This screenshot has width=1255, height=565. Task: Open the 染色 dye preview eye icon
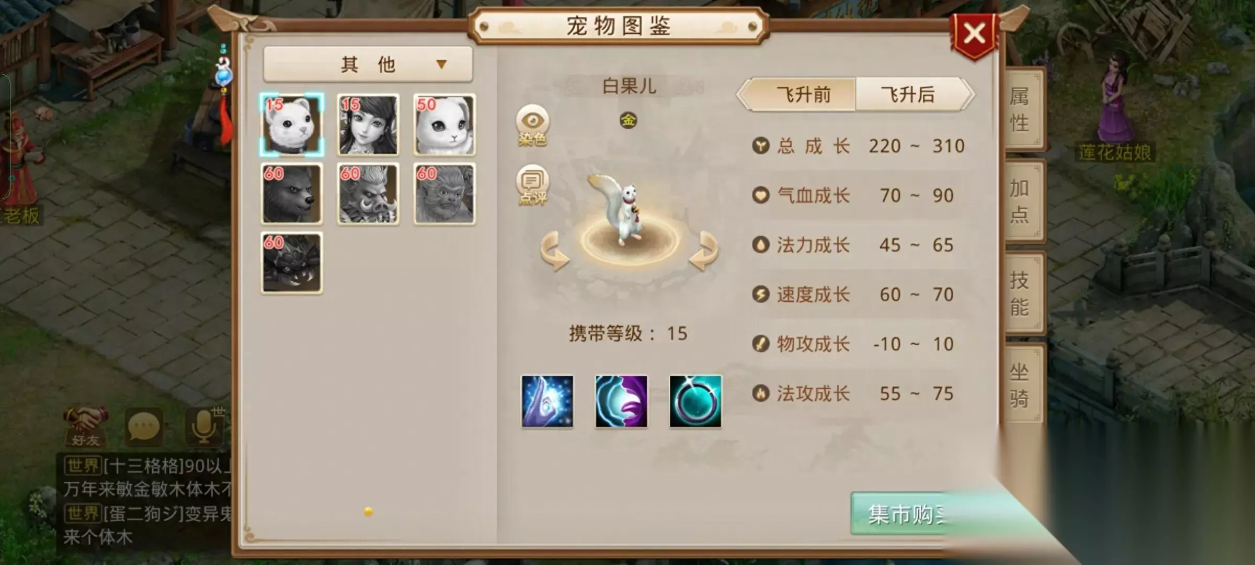[x=532, y=126]
